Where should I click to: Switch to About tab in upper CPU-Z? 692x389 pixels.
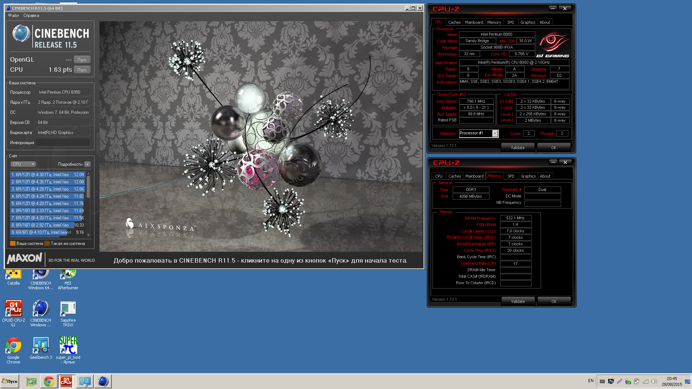coord(545,22)
